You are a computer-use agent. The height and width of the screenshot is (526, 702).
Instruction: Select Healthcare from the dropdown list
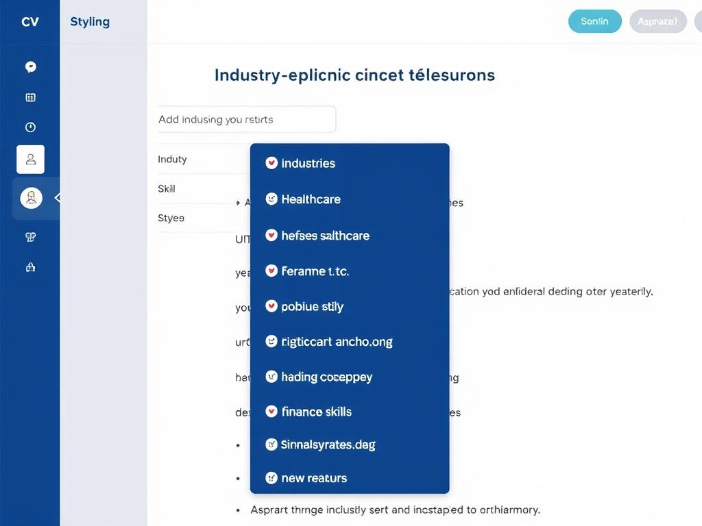pos(311,199)
